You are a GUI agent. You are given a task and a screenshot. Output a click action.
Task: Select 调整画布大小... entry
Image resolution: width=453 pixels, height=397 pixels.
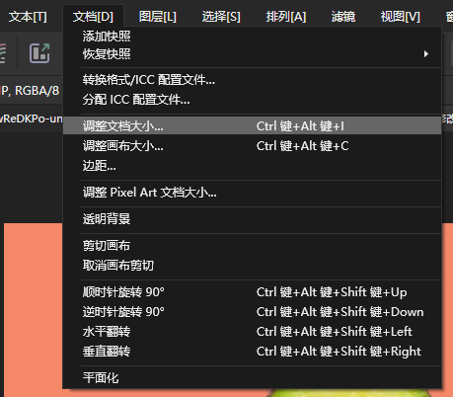[252, 146]
